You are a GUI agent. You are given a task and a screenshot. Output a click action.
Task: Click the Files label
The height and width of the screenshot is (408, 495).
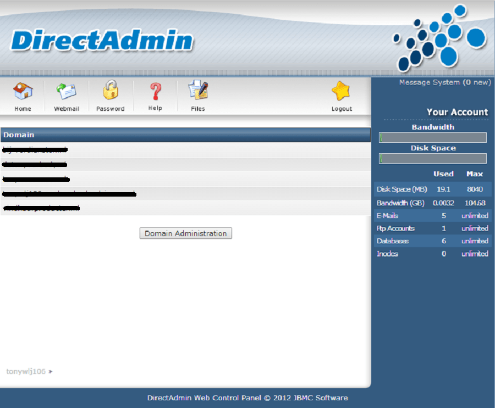(x=198, y=109)
